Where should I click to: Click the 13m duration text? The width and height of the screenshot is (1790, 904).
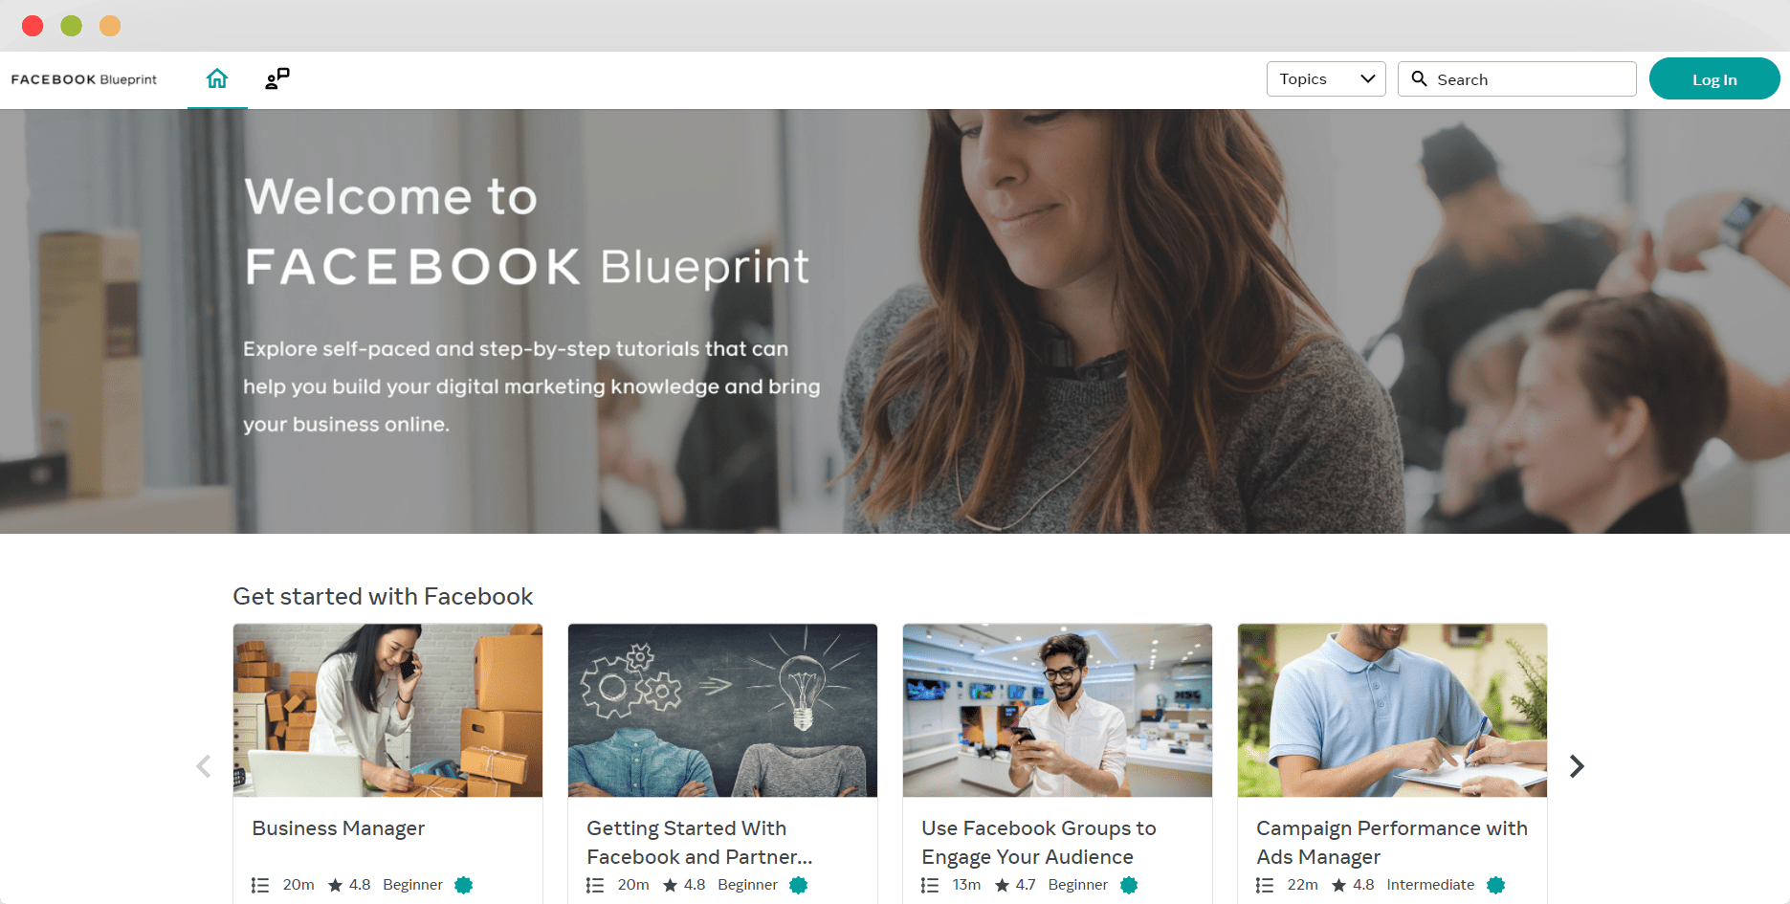pos(966,885)
